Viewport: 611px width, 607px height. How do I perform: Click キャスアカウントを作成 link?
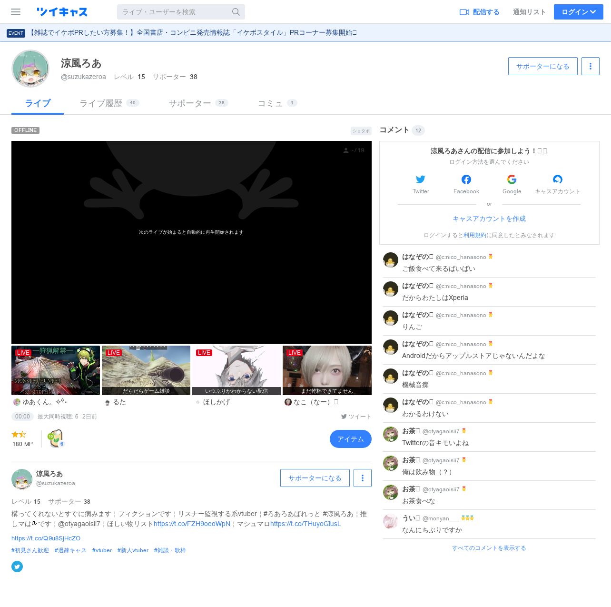[489, 219]
